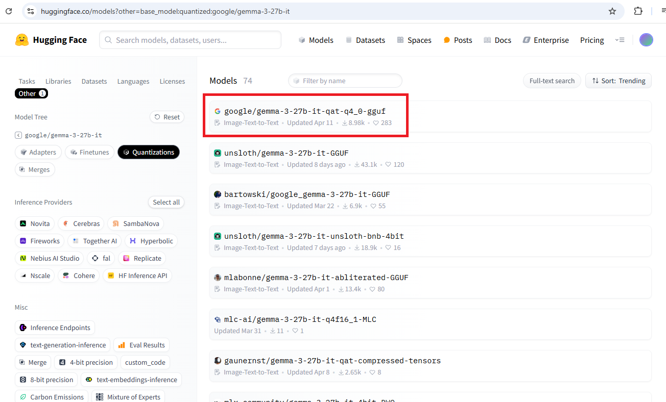The width and height of the screenshot is (666, 402).
Task: View site information icon in address bar
Action: coord(30,11)
